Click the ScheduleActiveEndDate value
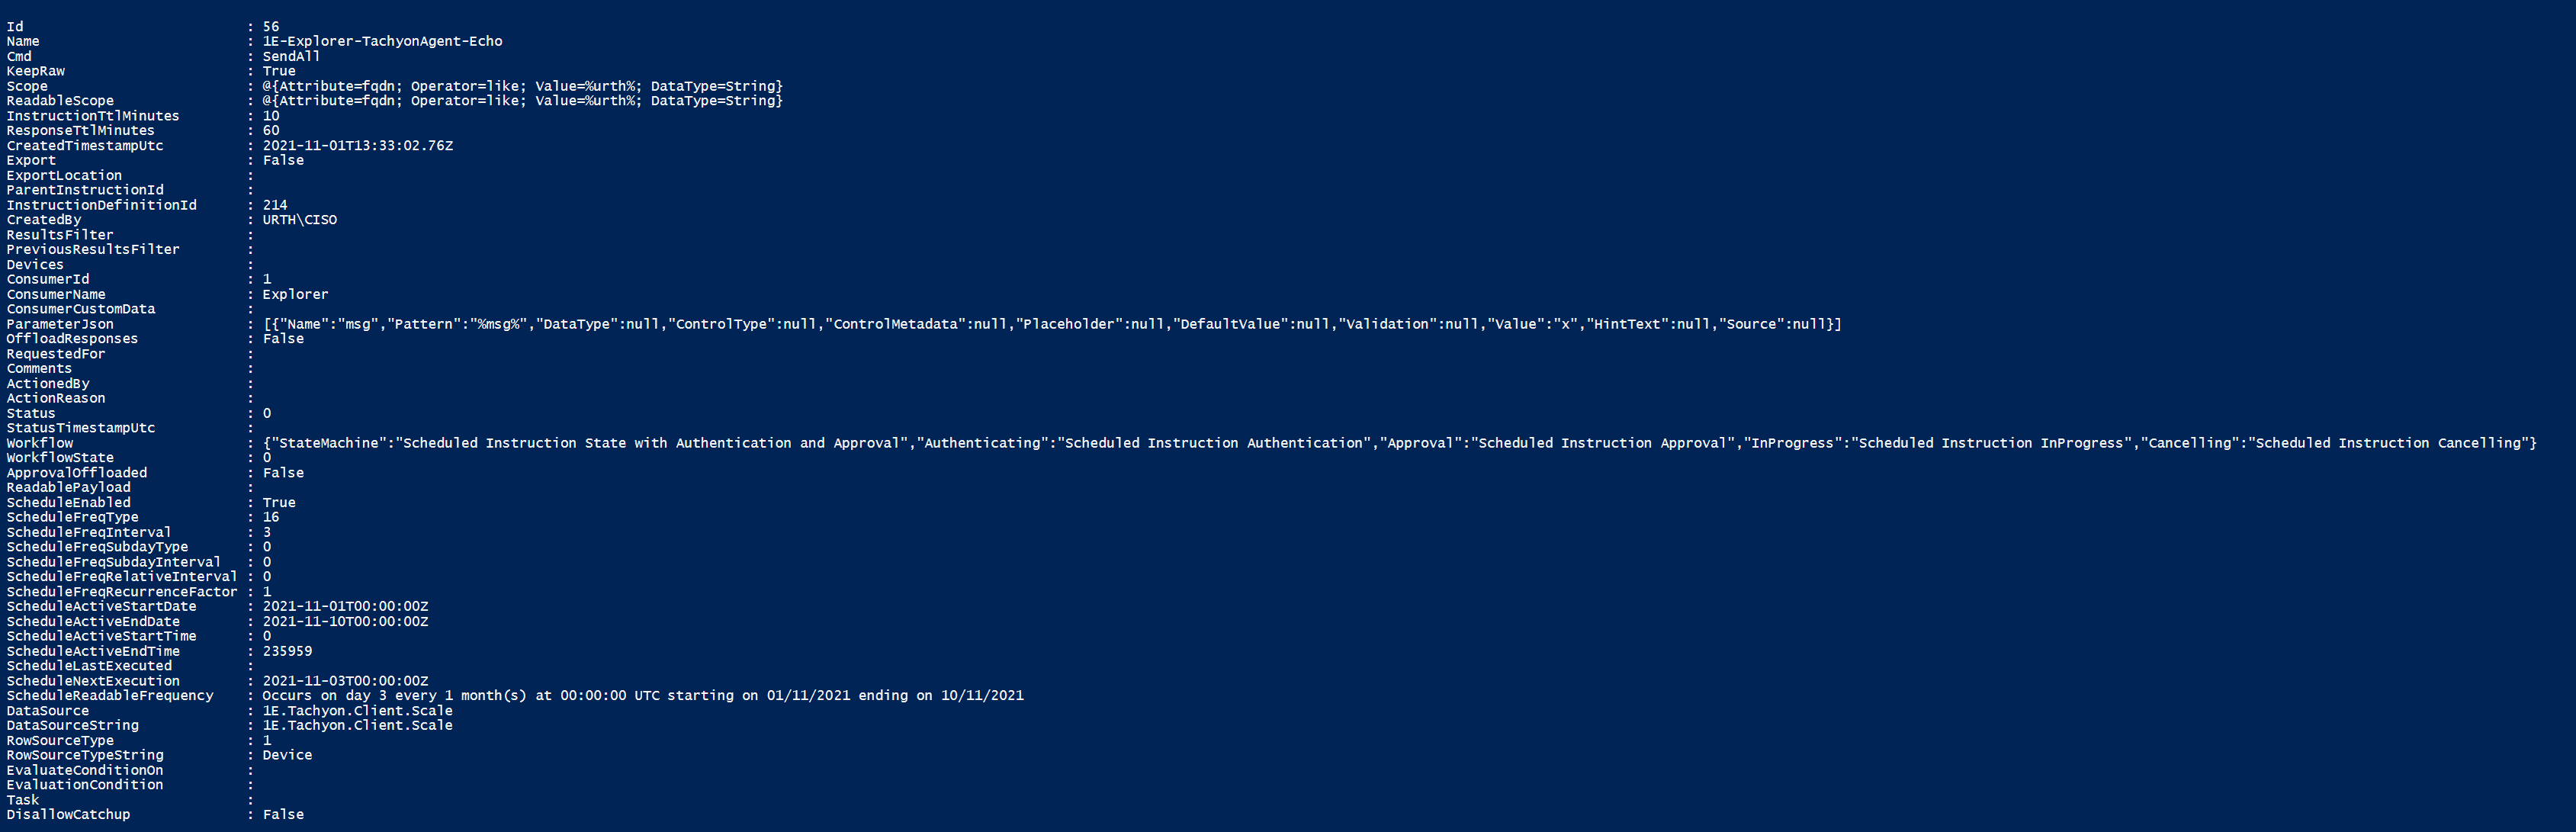The width and height of the screenshot is (2576, 832). 345,621
